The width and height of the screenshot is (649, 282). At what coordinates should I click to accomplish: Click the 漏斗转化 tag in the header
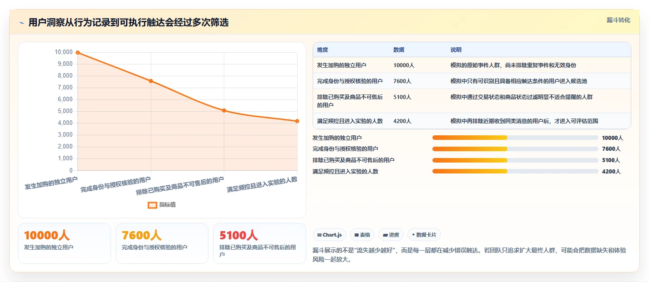619,20
